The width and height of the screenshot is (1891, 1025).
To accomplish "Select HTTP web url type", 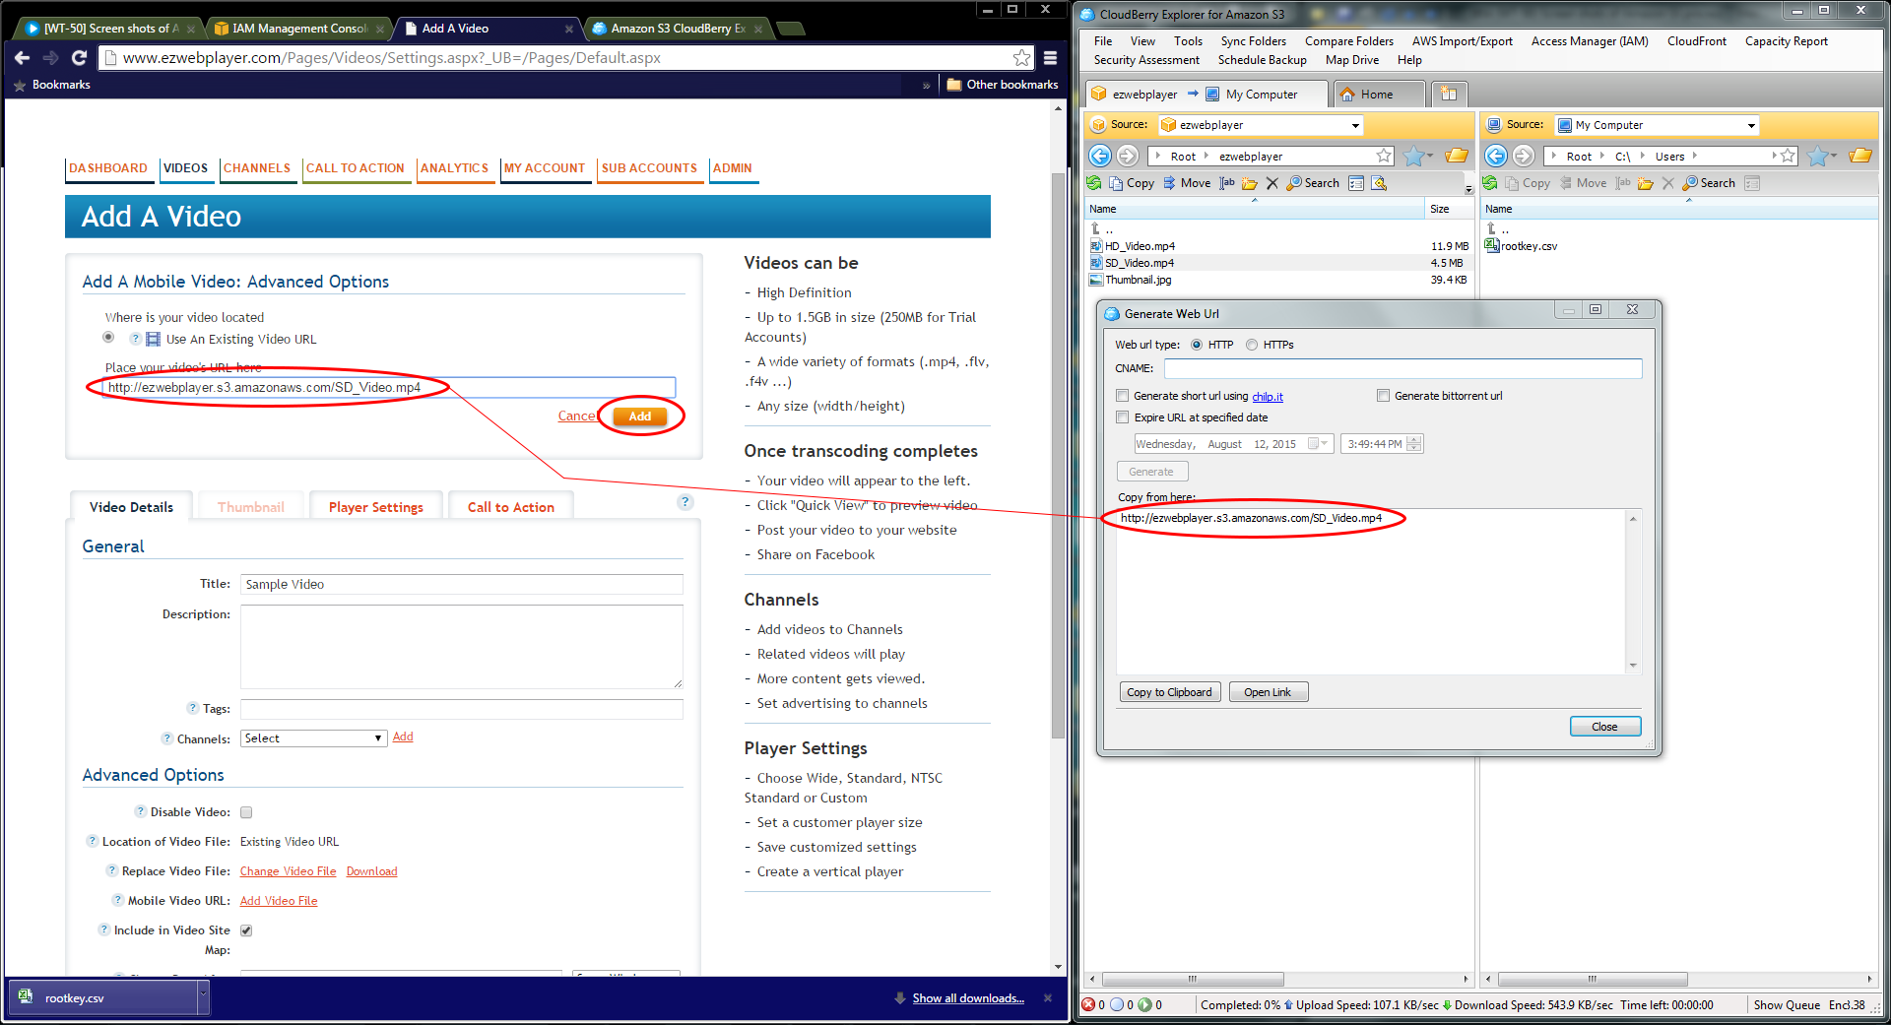I will click(x=1197, y=345).
